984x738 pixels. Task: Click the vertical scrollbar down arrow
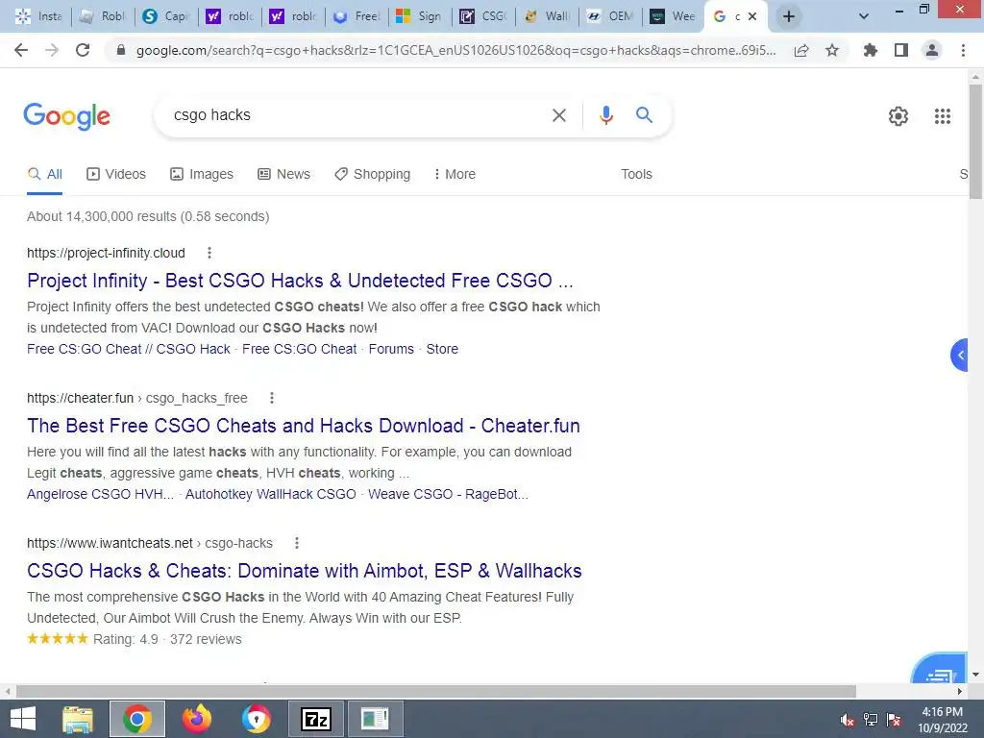pos(974,675)
